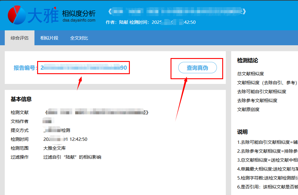Select the 总文献相似度 row
298x195 pixels.
[x=250, y=74]
